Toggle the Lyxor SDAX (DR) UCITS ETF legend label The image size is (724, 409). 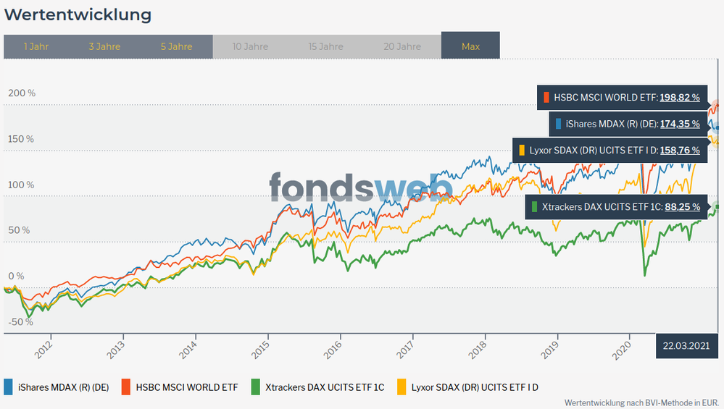pos(475,387)
